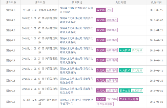Click the 2013款 3.0L XT豪华商务旗舰版 cell
The image size is (167, 108).
point(40,102)
